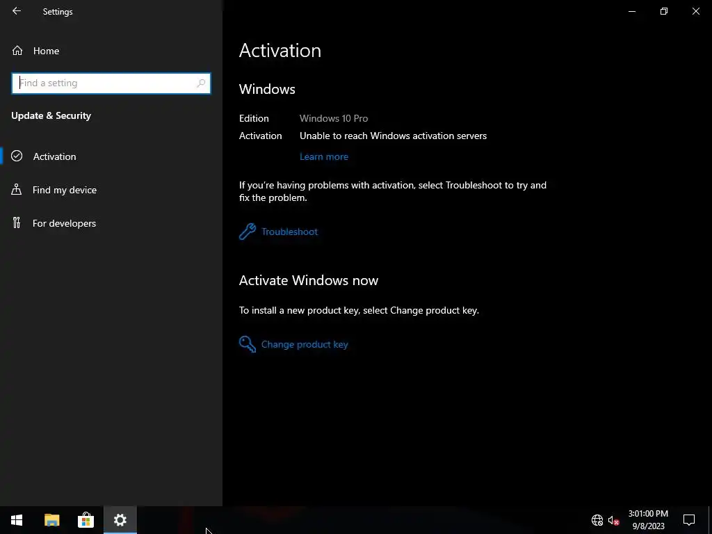Open the Learn more link
Image resolution: width=712 pixels, height=534 pixels.
[324, 156]
